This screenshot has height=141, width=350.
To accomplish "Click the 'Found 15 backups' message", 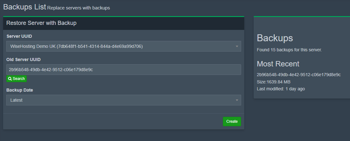I will pyautogui.click(x=289, y=50).
